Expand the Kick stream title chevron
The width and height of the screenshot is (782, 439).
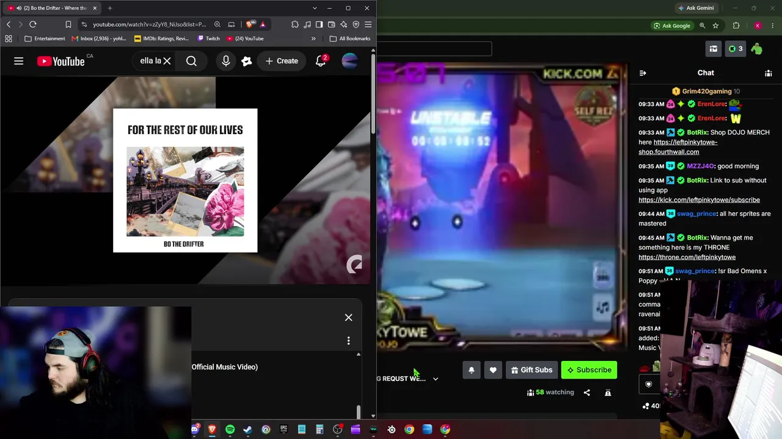pos(436,379)
